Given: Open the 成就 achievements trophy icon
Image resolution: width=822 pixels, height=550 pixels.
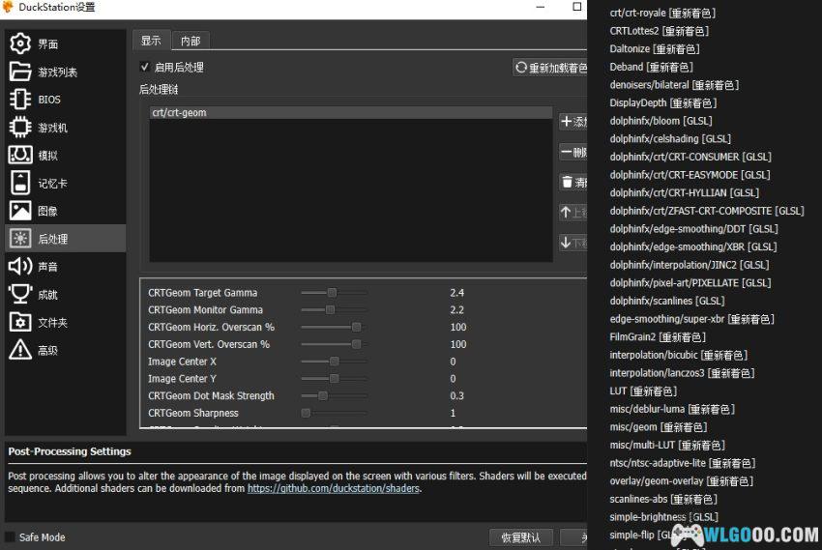Looking at the screenshot, I should coord(20,294).
